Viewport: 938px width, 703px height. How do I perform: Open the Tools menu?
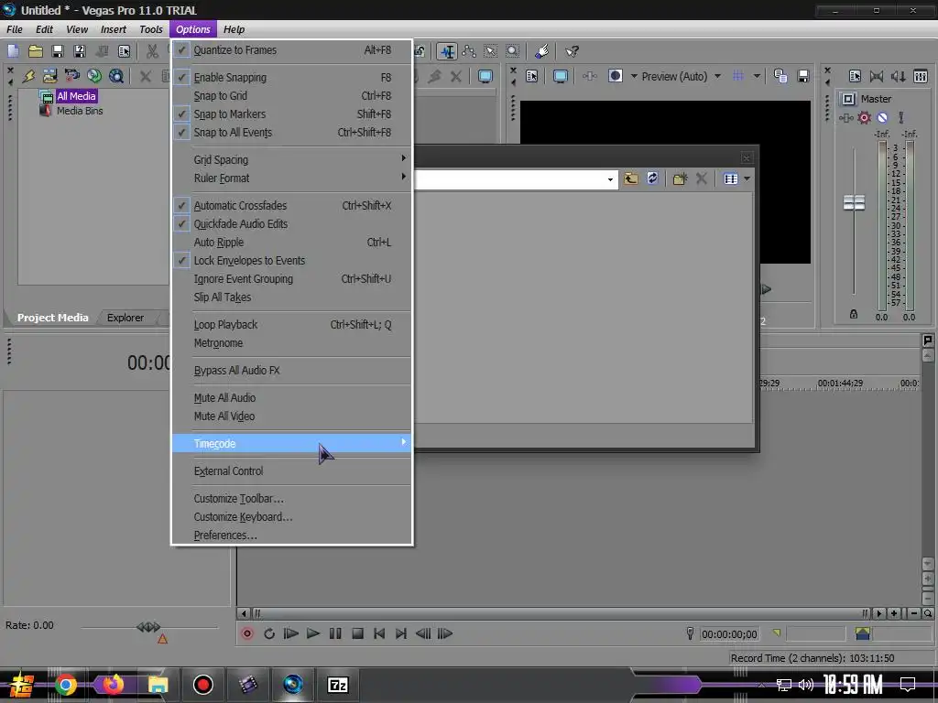[x=151, y=29]
